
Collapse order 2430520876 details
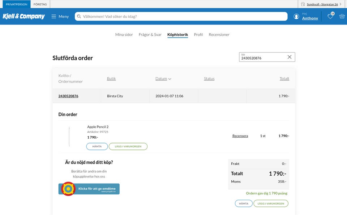click(68, 96)
